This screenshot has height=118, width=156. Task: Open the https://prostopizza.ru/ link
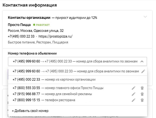(55, 36)
